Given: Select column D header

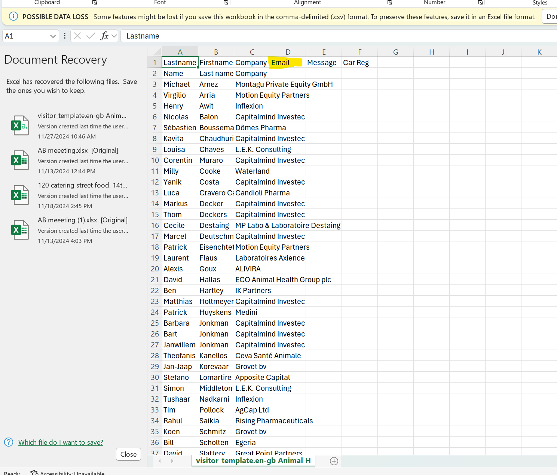Looking at the screenshot, I should pos(288,52).
